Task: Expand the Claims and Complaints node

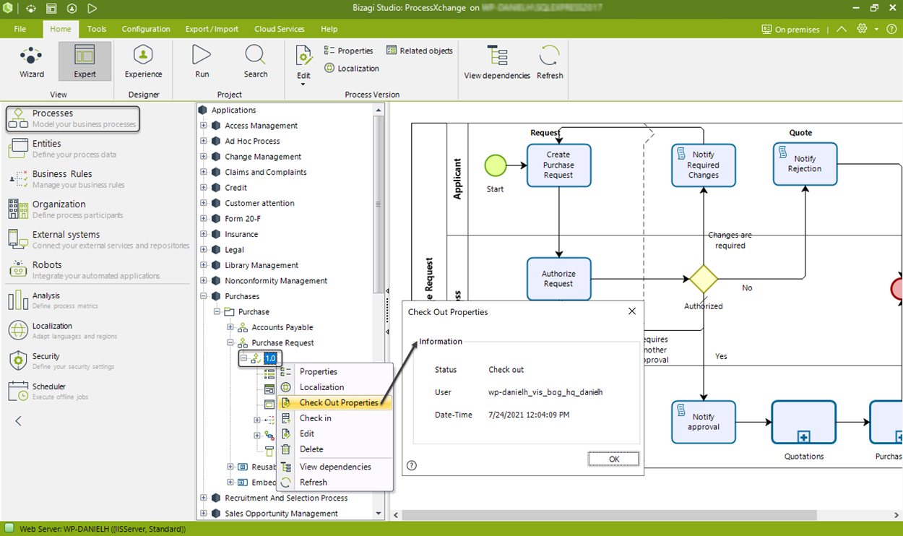Action: 203,172
